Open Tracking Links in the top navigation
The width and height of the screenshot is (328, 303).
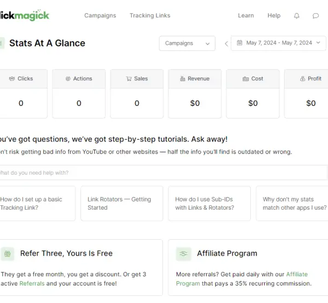point(150,15)
